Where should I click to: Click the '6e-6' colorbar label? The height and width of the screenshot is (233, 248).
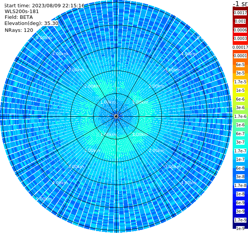pos(240,99)
